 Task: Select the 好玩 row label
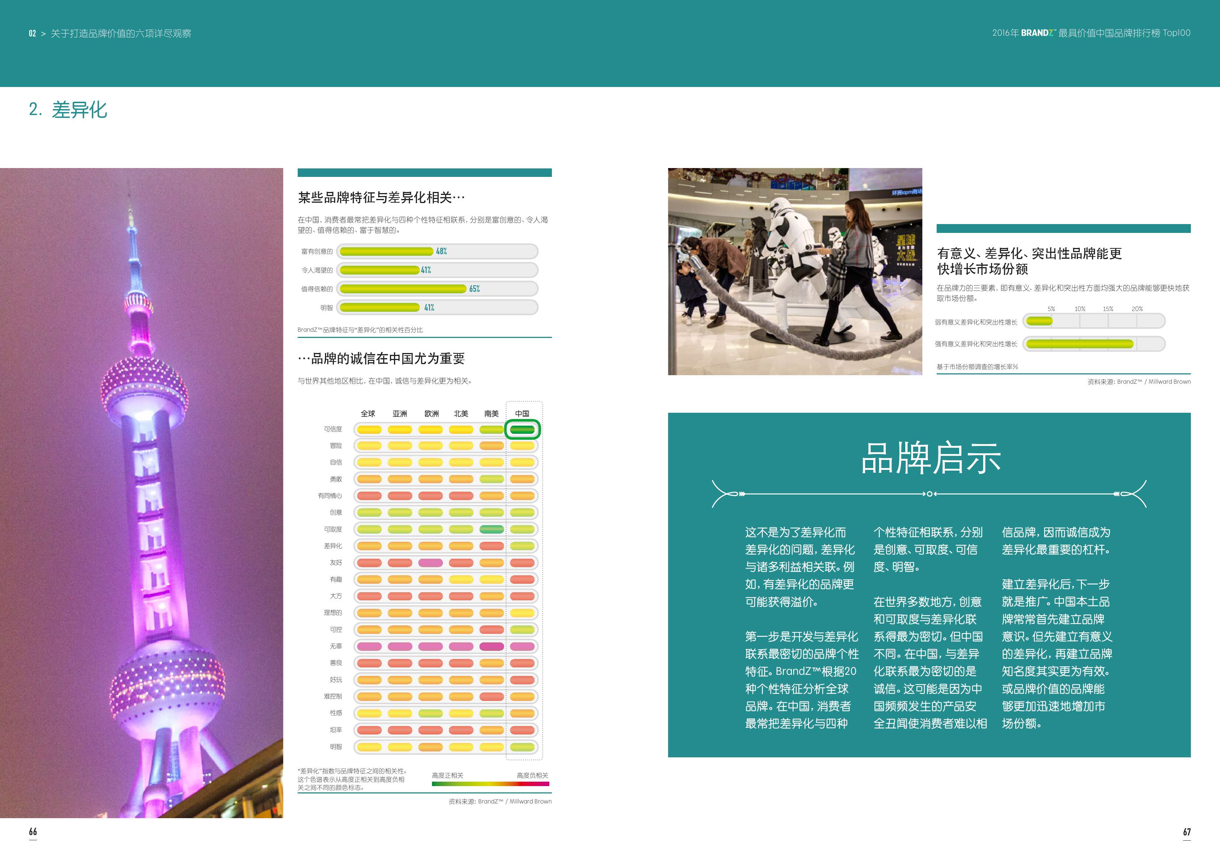point(336,680)
